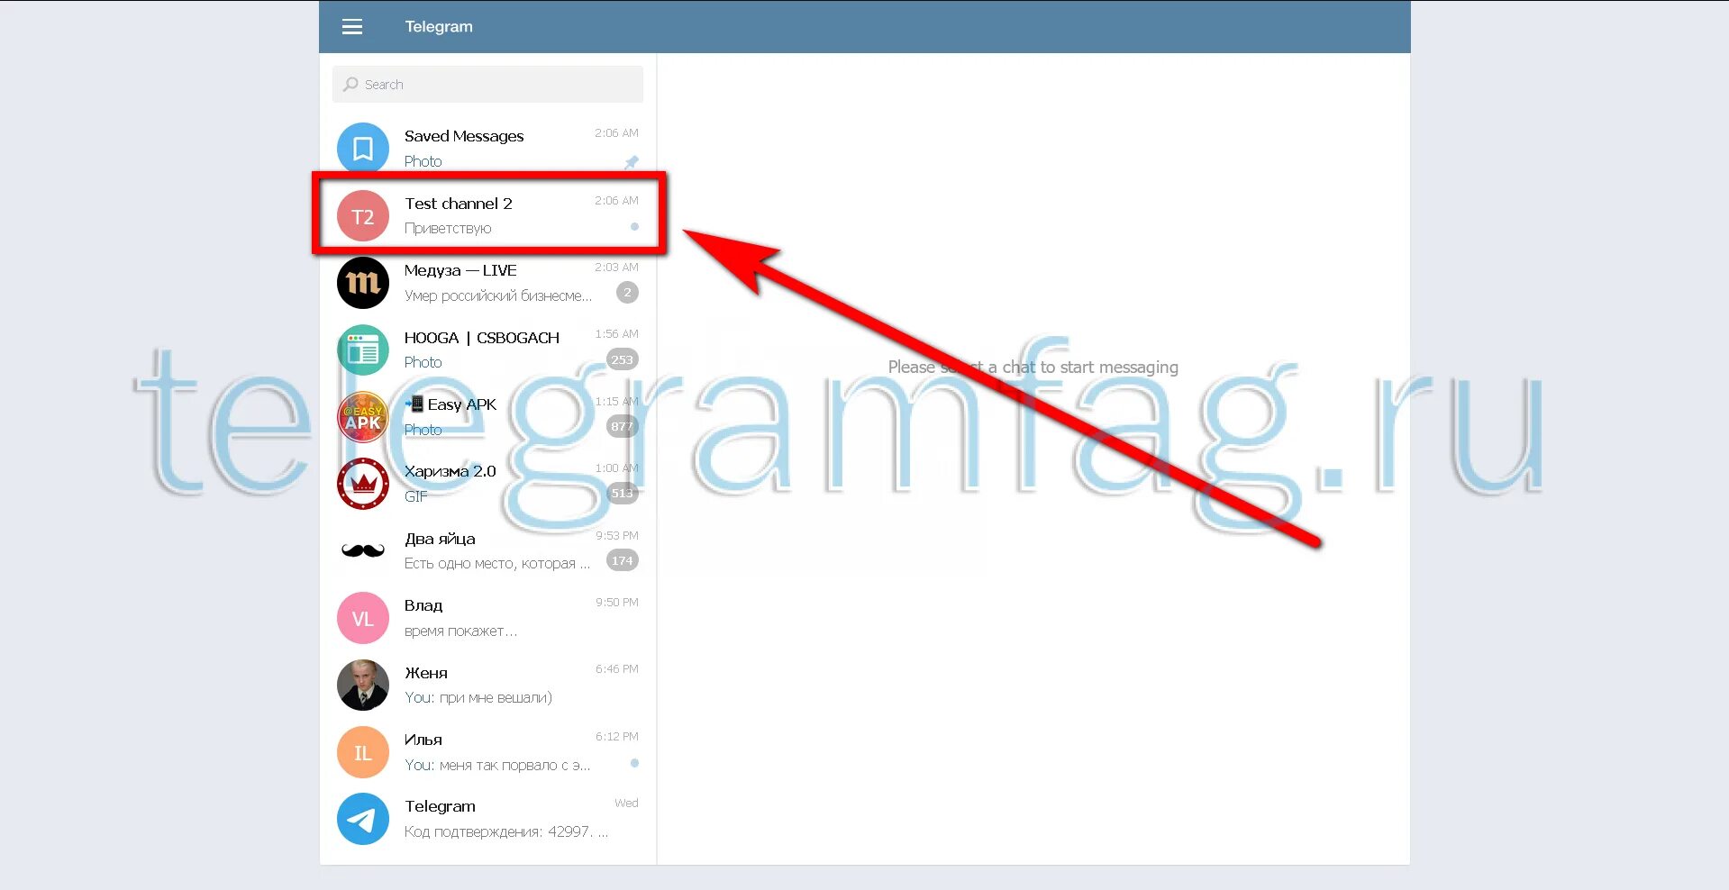Select the HOOGA | CSBOGACH chat
Screen dimensions: 1729x890
487,349
